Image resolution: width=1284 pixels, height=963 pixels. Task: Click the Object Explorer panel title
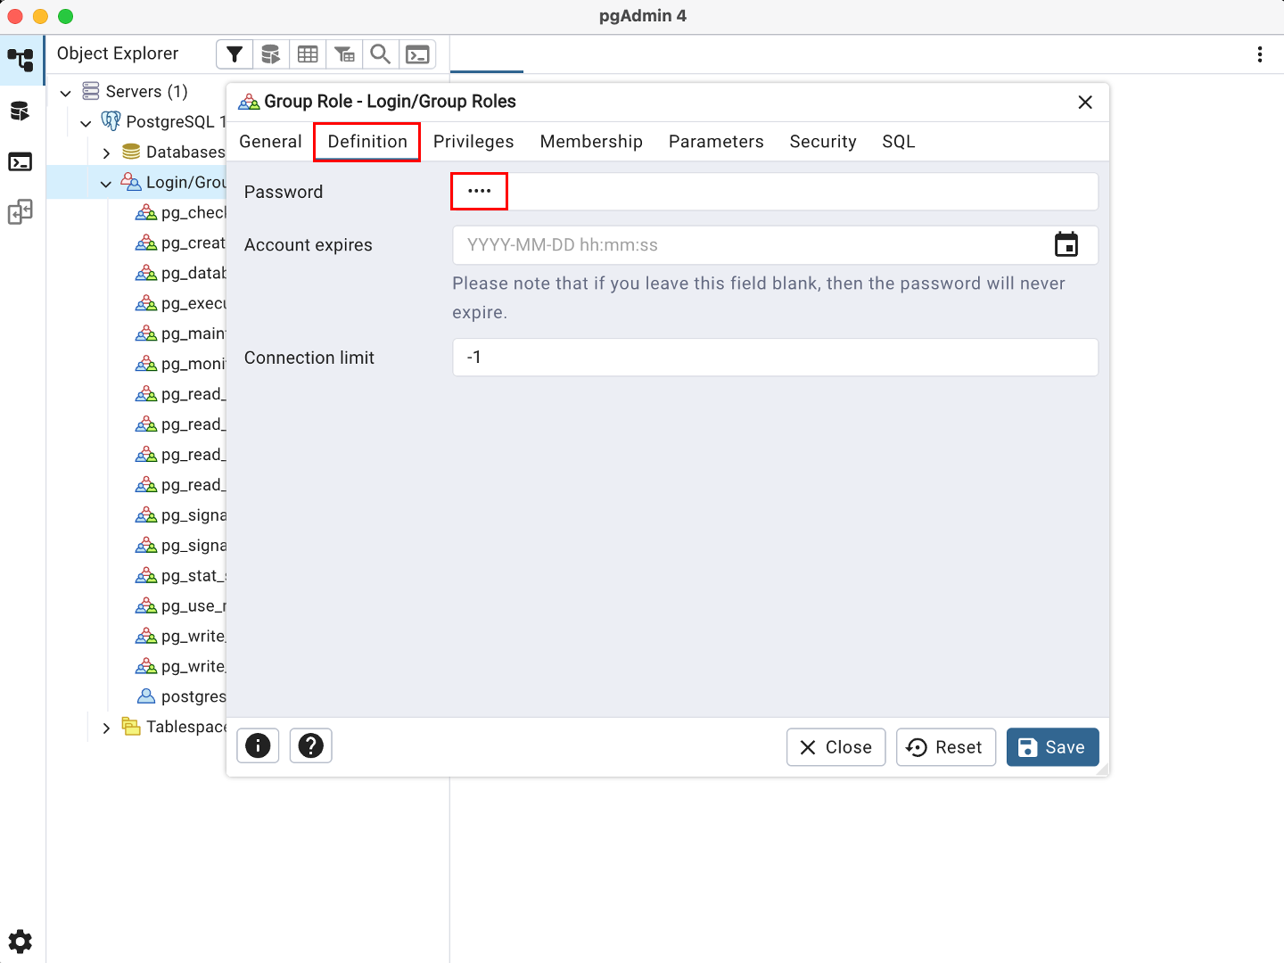pos(118,53)
